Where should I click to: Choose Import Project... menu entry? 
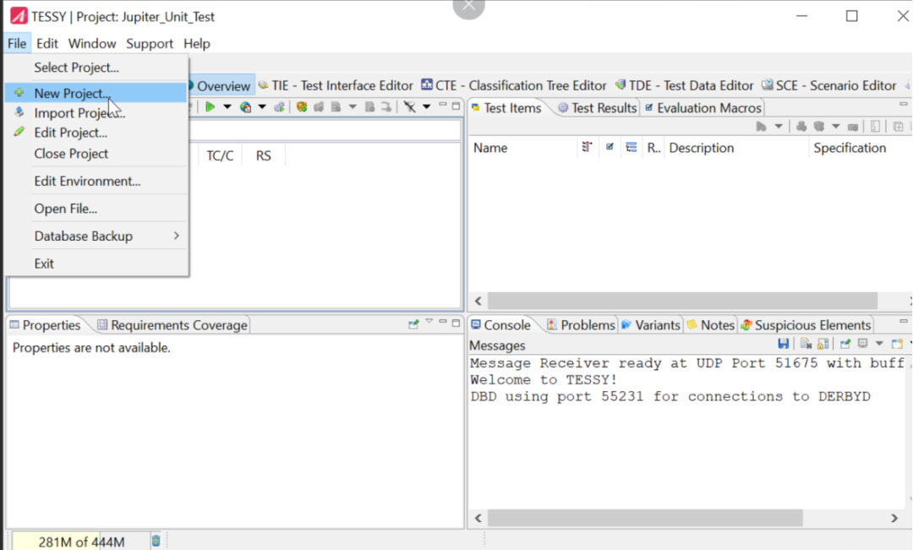[x=96, y=113]
